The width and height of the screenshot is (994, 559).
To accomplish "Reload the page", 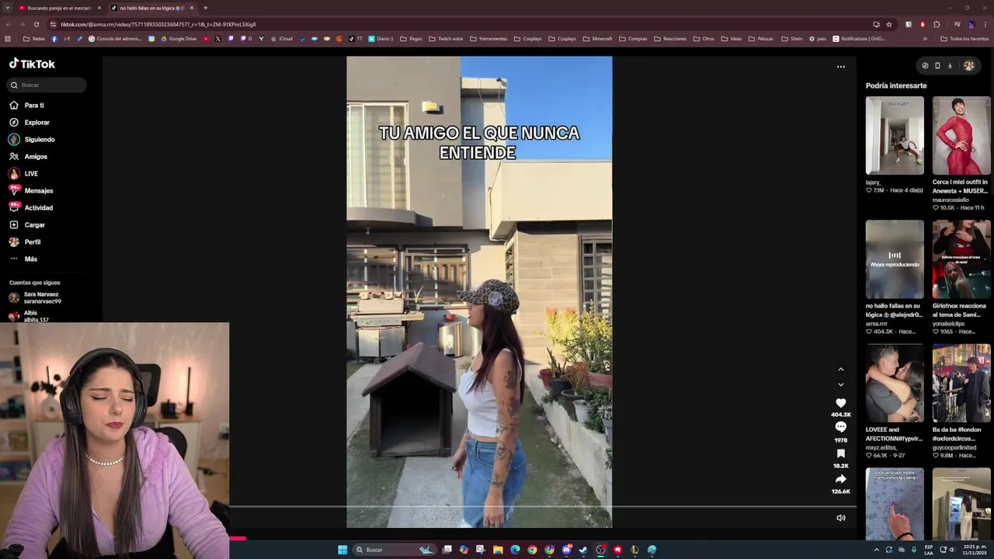I will coord(36,24).
